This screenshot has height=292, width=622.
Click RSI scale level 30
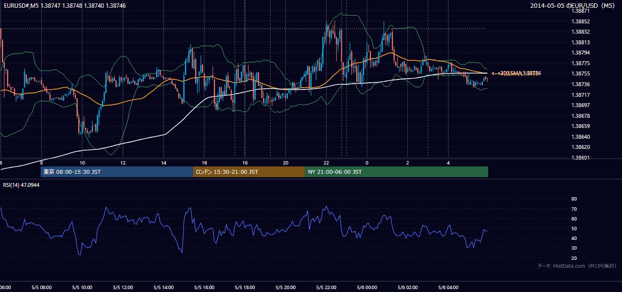point(574,248)
